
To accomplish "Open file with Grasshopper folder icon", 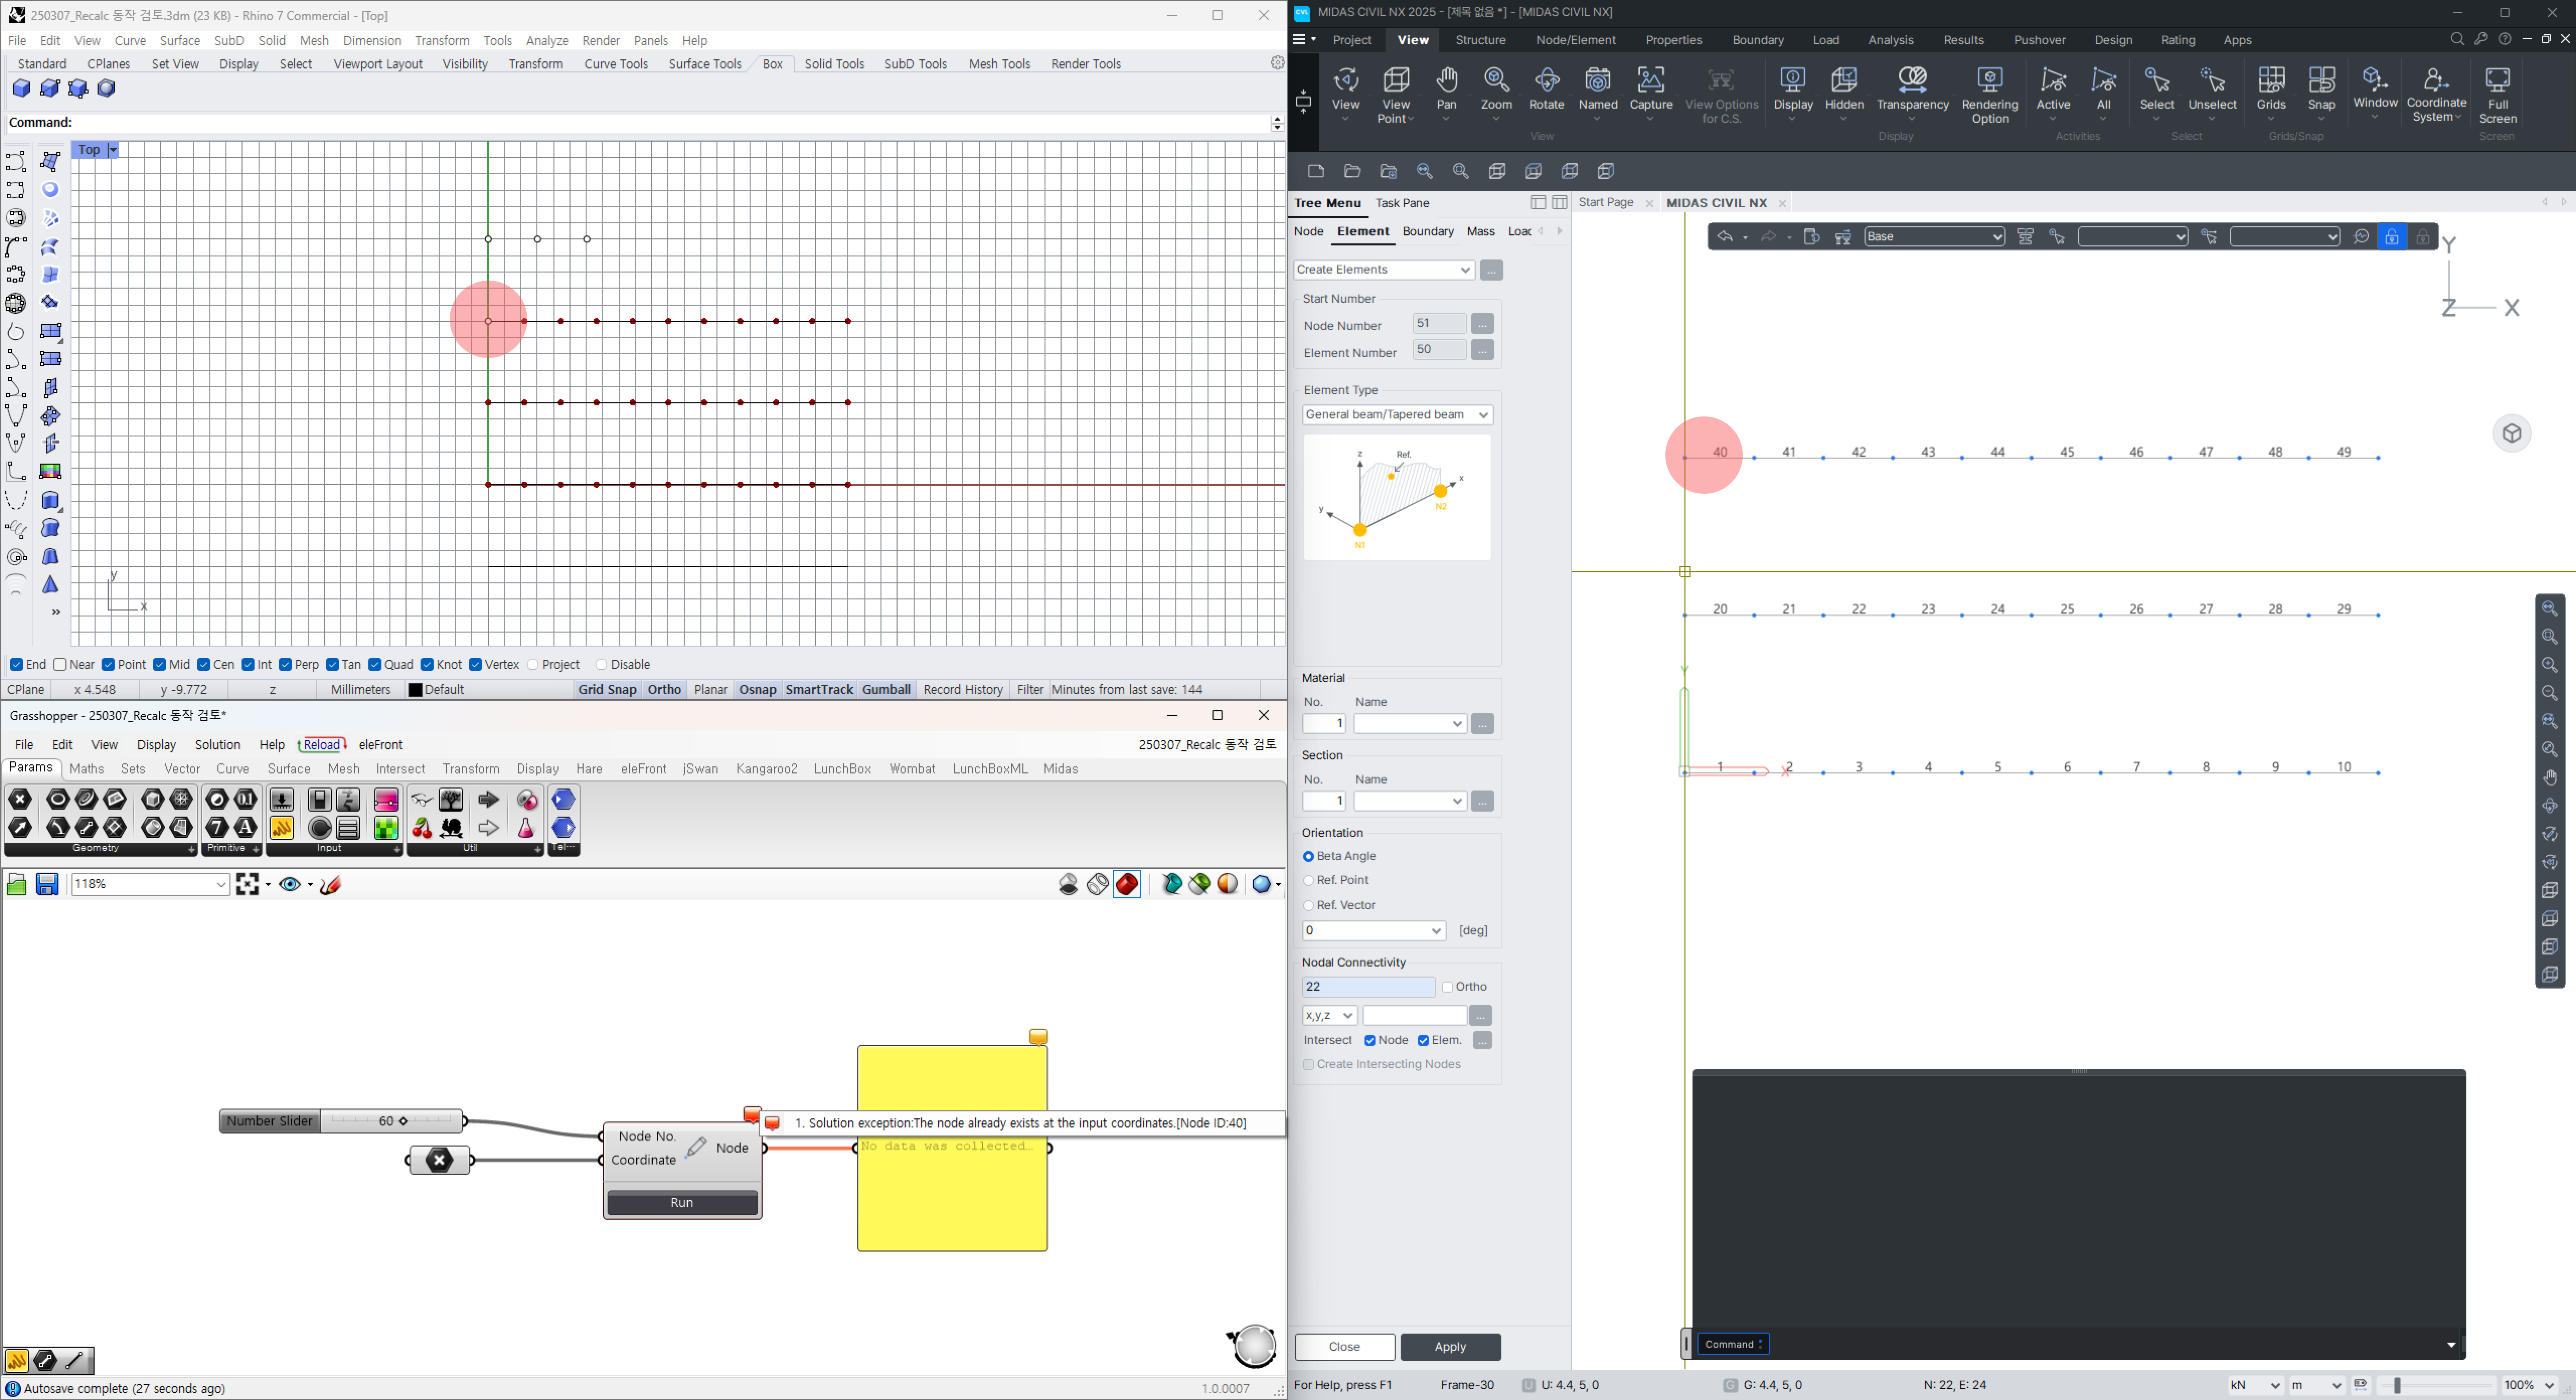I will [16, 885].
